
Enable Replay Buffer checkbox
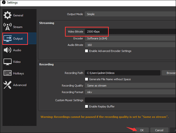point(87,107)
